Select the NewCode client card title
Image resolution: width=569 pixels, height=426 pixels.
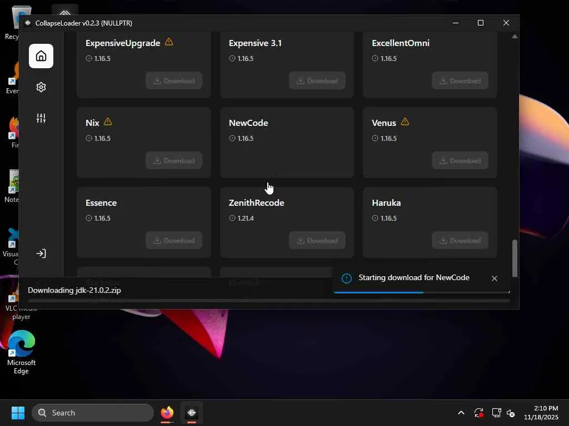(248, 123)
